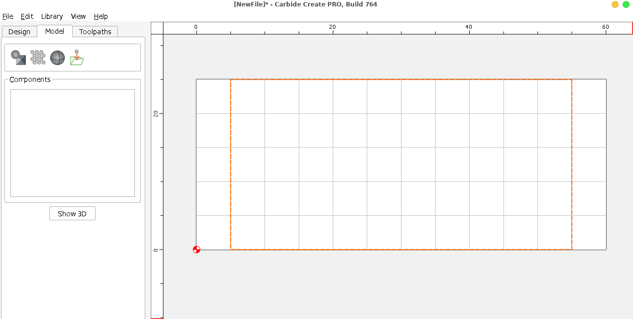Click inside the empty Components list
The image size is (633, 319).
coord(73,143)
